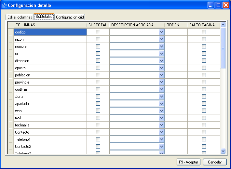Close the Configuracion detalle dialog

(226, 5)
